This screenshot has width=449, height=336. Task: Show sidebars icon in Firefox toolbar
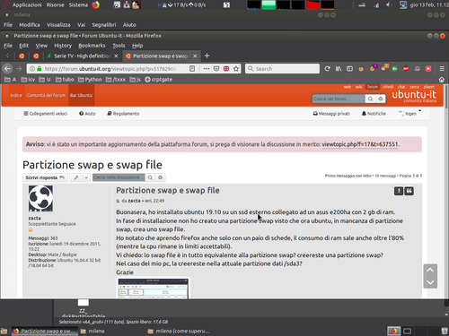click(349, 69)
